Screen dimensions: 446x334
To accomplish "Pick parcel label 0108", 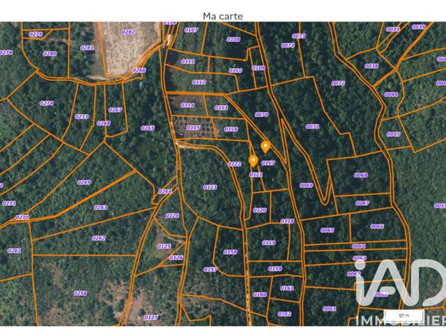I will pyautogui.click(x=233, y=39).
